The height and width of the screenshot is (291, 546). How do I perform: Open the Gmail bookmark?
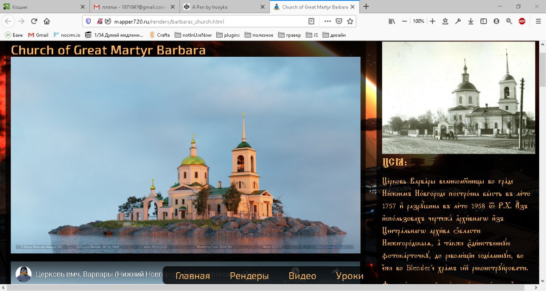[38, 35]
